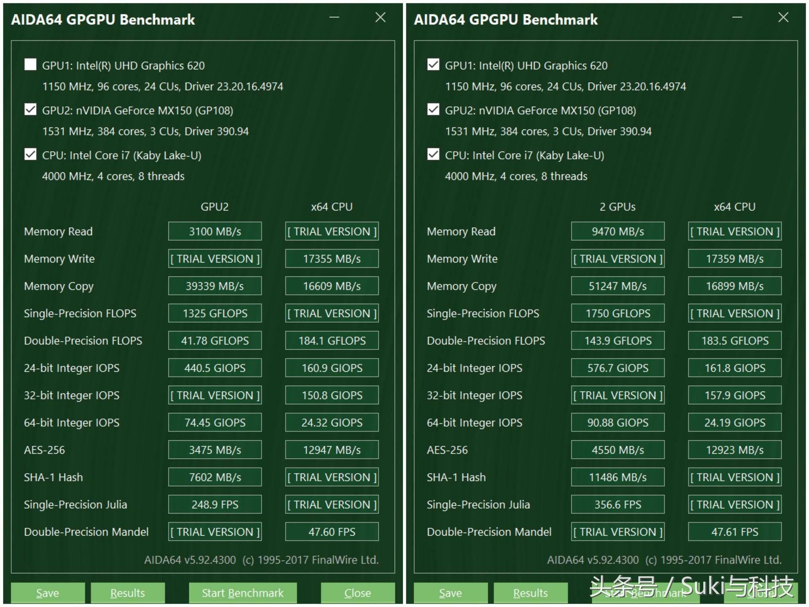Select the 1325 GFLOPS single-precision result field

[x=215, y=313]
